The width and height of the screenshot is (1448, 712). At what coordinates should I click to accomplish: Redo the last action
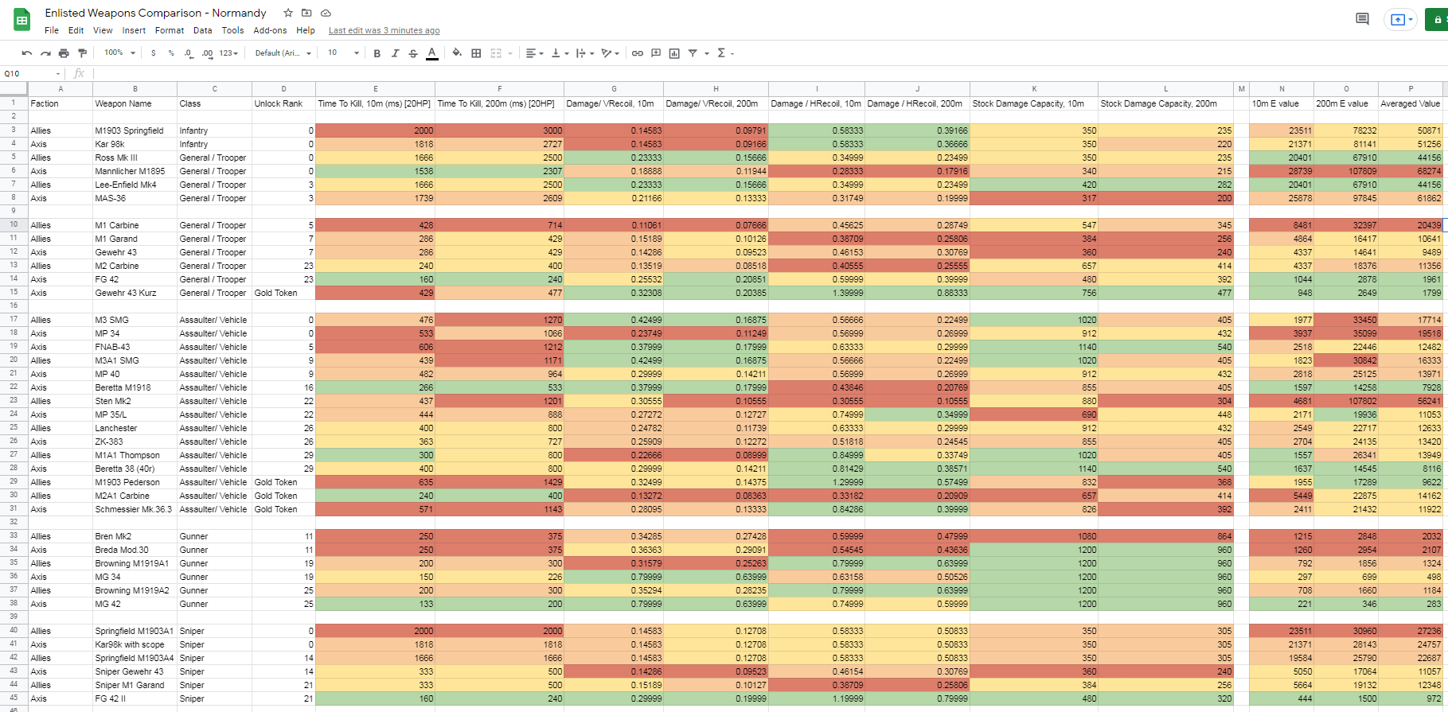pyautogui.click(x=45, y=53)
